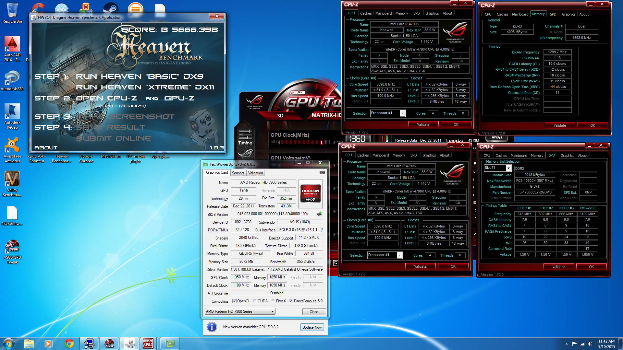The height and width of the screenshot is (350, 623).
Task: Switch to the Sensors tab in GPU-Z
Action: point(238,173)
